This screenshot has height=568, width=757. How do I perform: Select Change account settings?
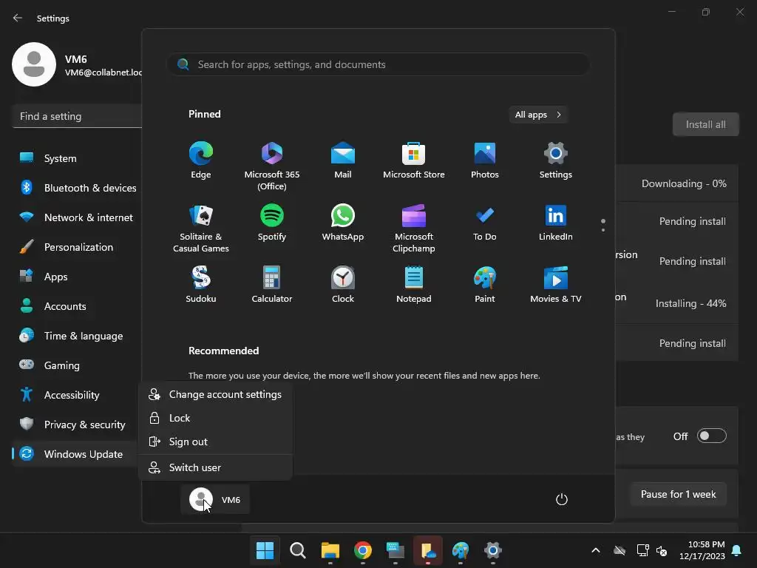[x=215, y=395]
